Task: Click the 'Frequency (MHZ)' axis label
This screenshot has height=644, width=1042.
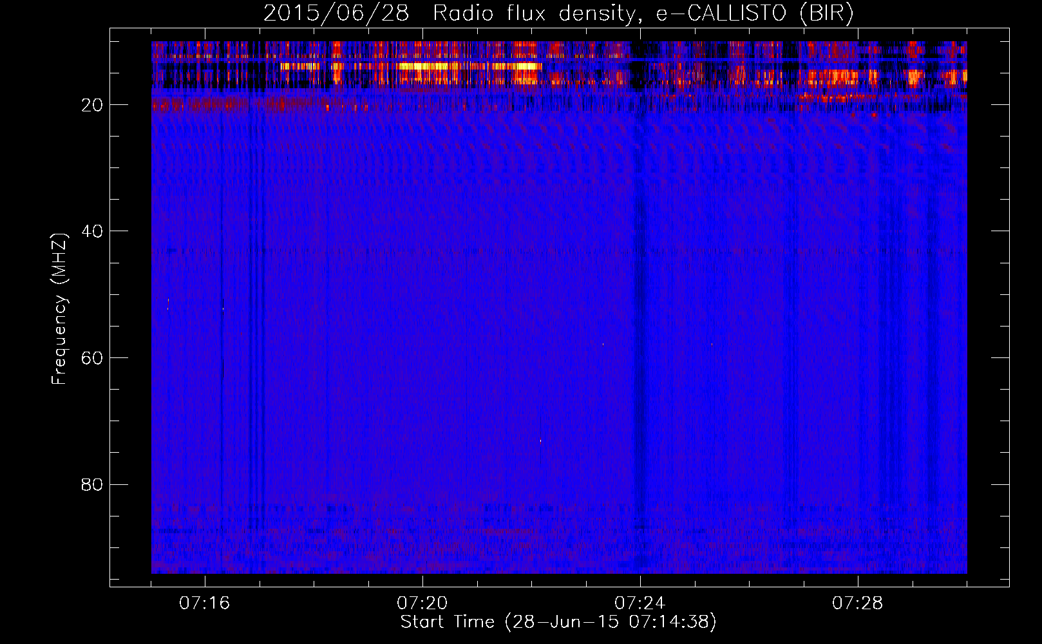Action: (59, 309)
